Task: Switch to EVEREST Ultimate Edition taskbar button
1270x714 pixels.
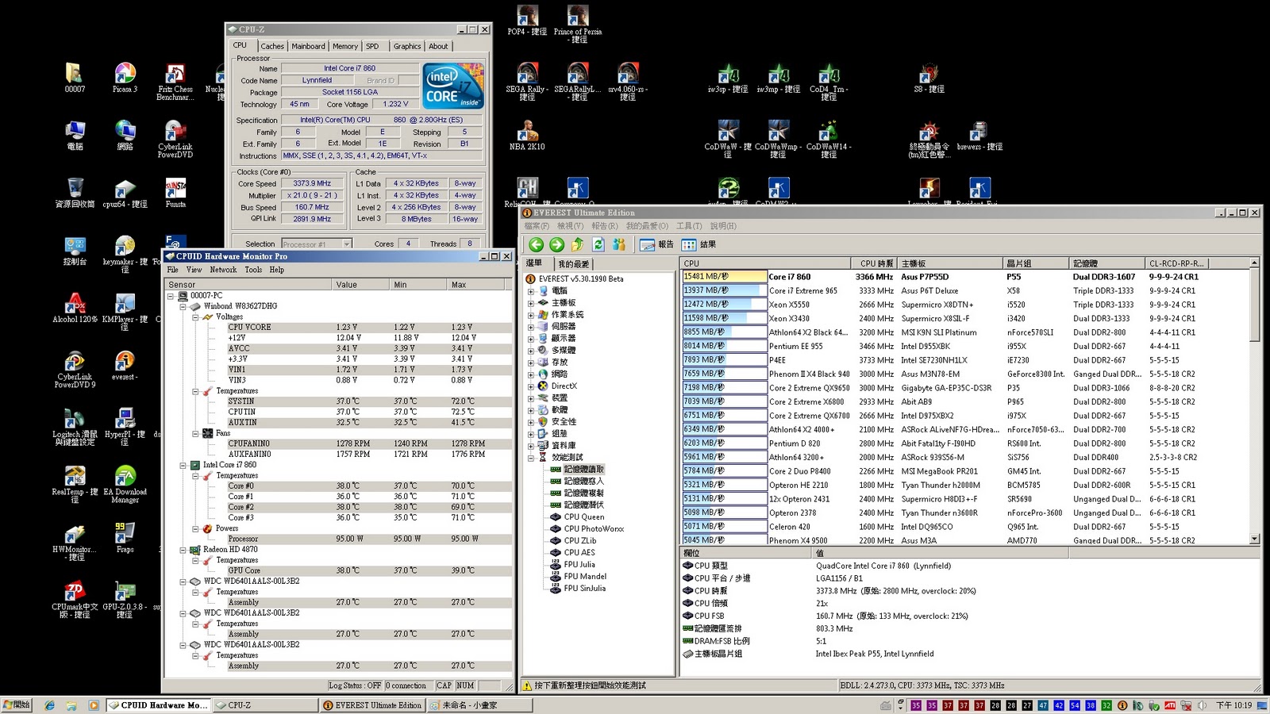Action: [373, 704]
